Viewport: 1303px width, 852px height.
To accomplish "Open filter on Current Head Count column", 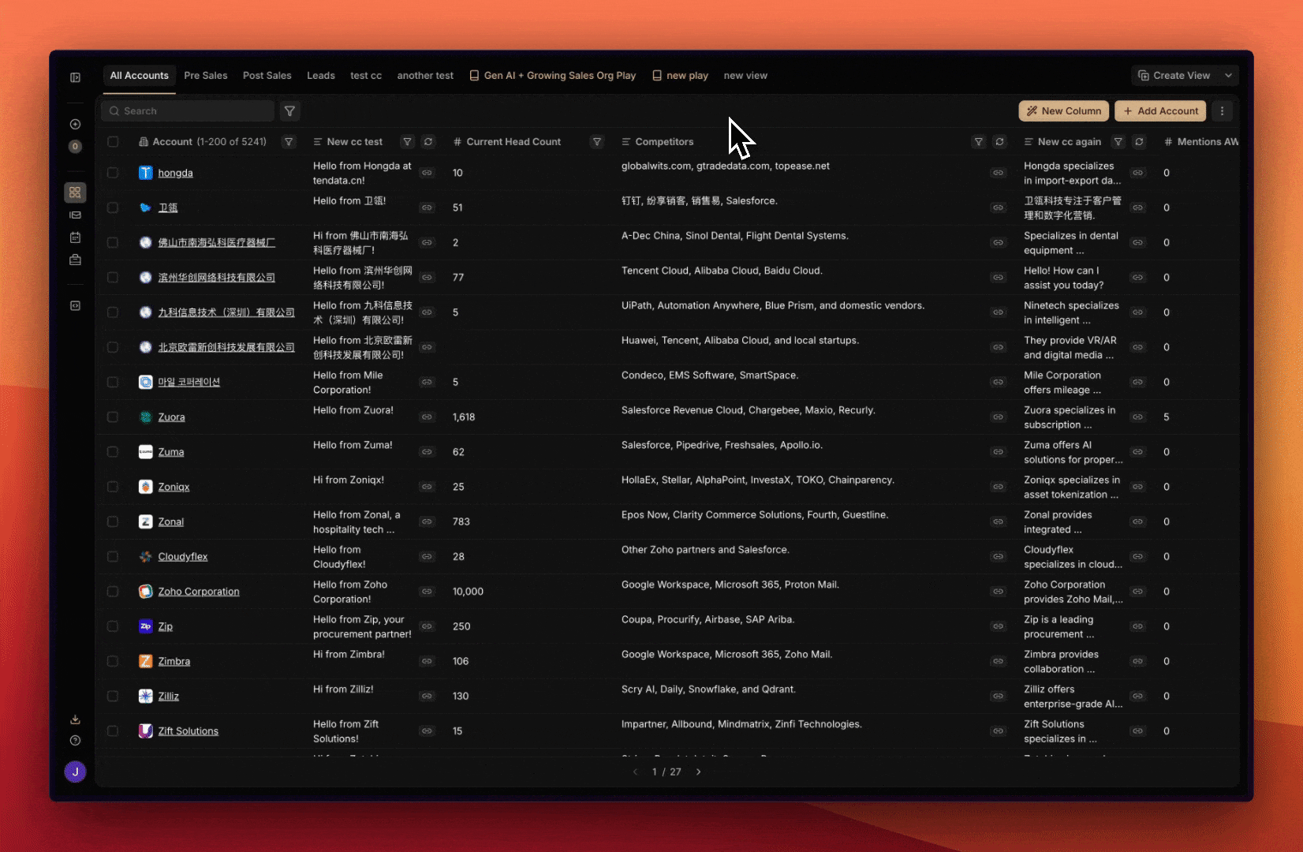I will point(597,142).
